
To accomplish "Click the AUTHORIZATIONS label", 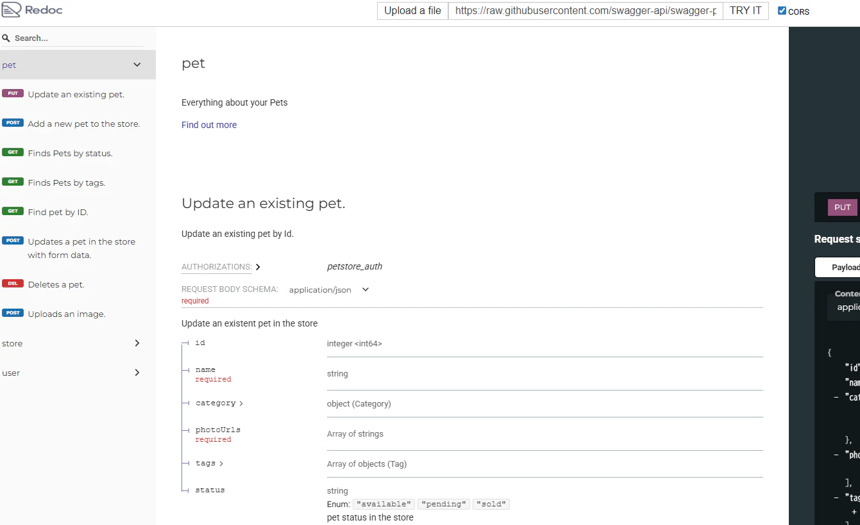I will point(217,267).
